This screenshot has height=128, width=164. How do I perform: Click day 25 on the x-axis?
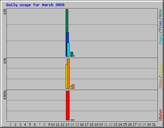coord(125,124)
